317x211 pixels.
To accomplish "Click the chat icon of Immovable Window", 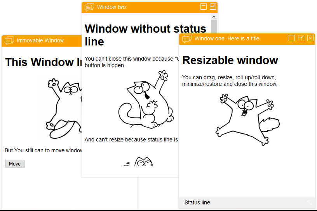I will (9, 40).
